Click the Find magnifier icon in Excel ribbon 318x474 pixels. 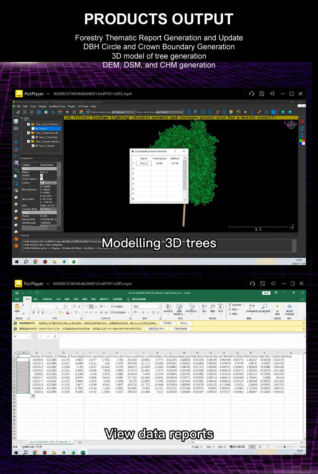click(x=264, y=306)
